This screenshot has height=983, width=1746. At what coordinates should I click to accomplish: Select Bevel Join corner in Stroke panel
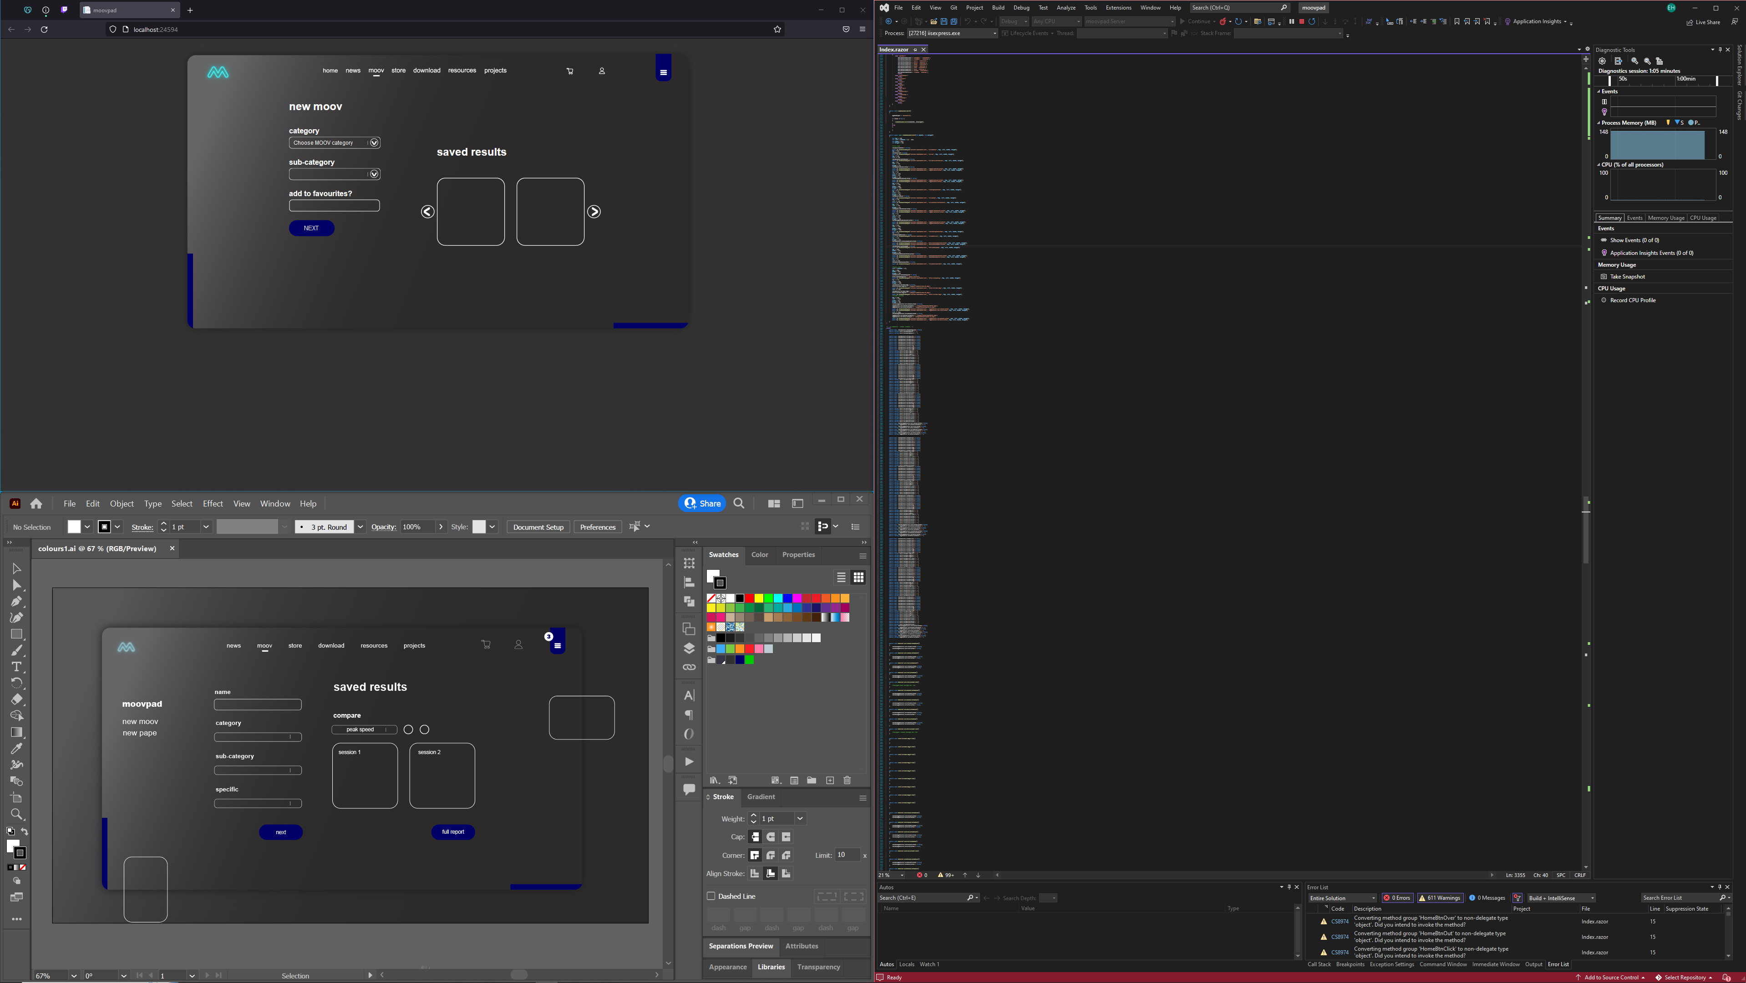point(786,856)
